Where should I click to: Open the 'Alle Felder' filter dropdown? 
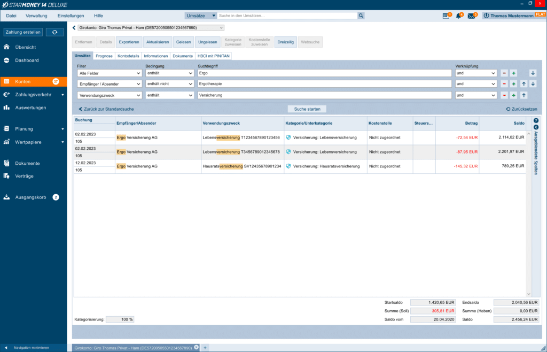109,73
